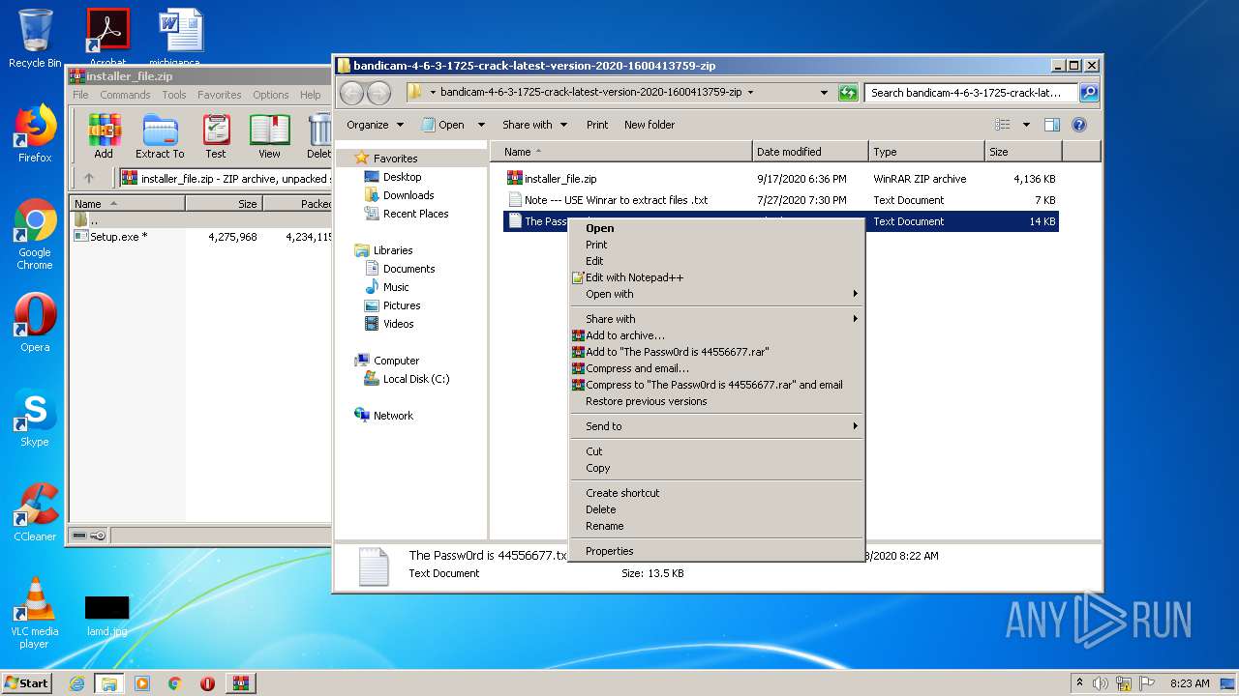1239x696 pixels.
Task: Expand the Open button dropdown arrow
Action: click(483, 125)
